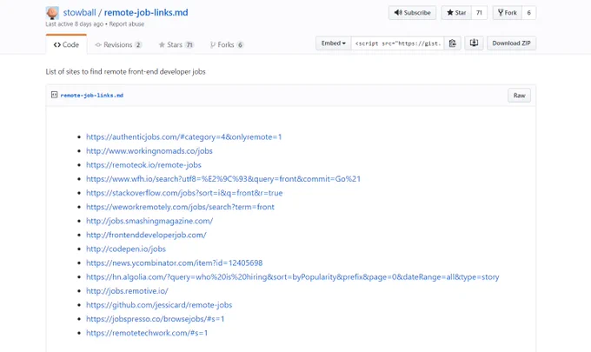This screenshot has width=591, height=352.
Task: Open the stargazers count 71
Action: click(479, 13)
